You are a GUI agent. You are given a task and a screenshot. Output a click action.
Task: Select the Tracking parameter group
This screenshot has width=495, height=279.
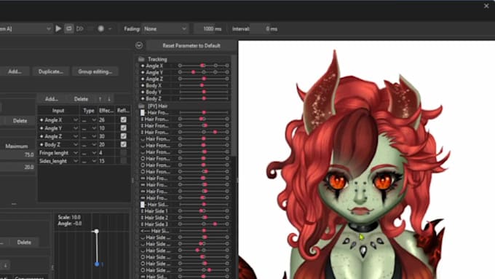[x=157, y=59]
